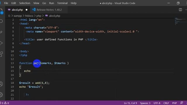Click $omarks parameter on line 13

tap(46, 63)
